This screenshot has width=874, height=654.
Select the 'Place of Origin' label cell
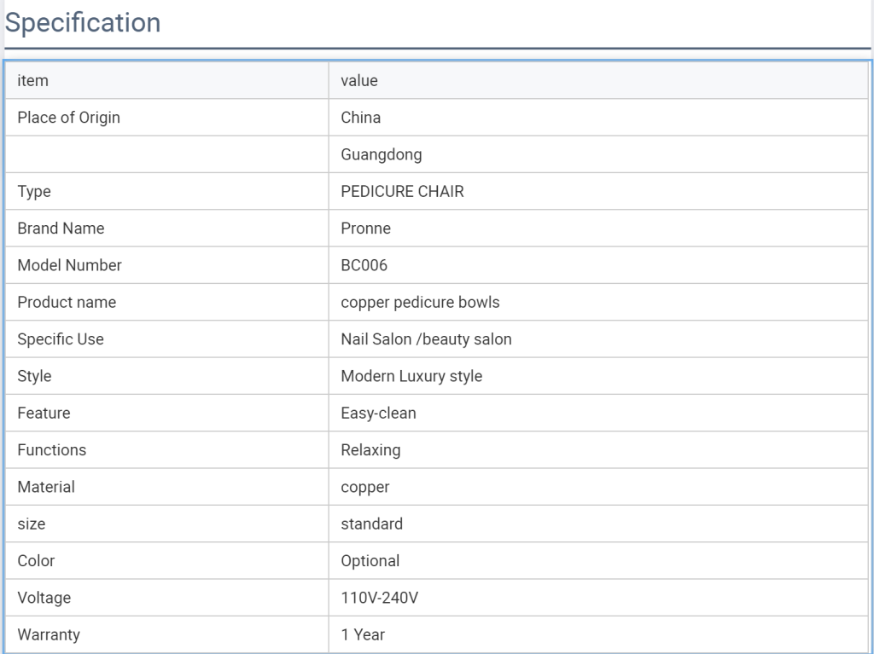pyautogui.click(x=166, y=118)
